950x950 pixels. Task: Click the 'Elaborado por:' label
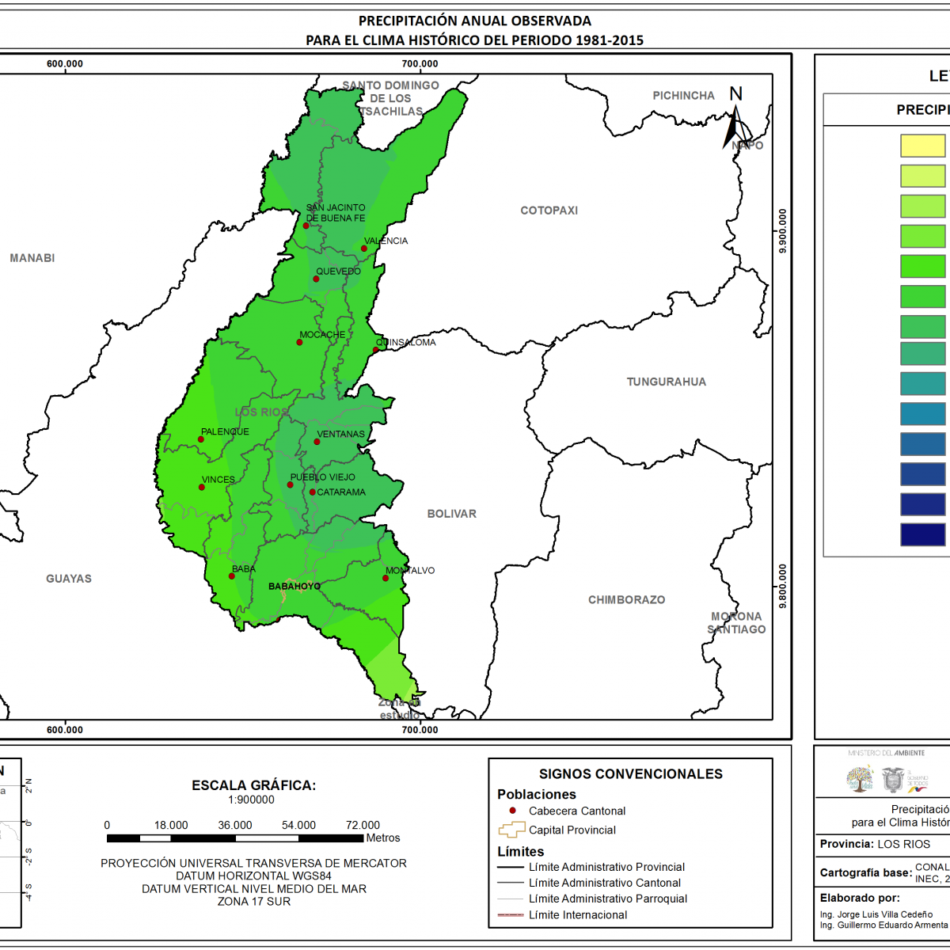tap(860, 899)
